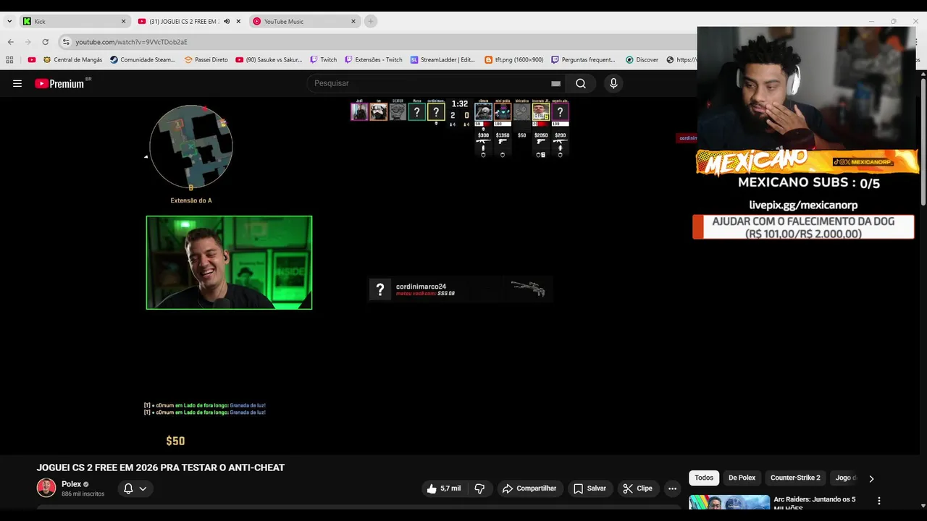Open the Sasuke vs Sakura bookmark
Screen dimensions: 927x521
click(269, 60)
